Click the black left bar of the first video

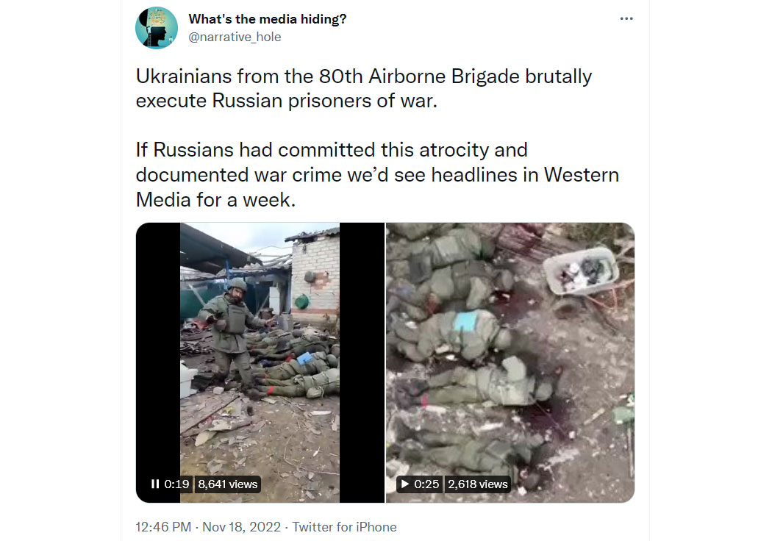tap(158, 362)
